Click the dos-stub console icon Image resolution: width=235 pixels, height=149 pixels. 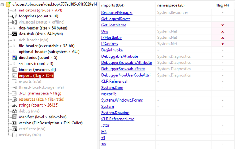pos(14,34)
